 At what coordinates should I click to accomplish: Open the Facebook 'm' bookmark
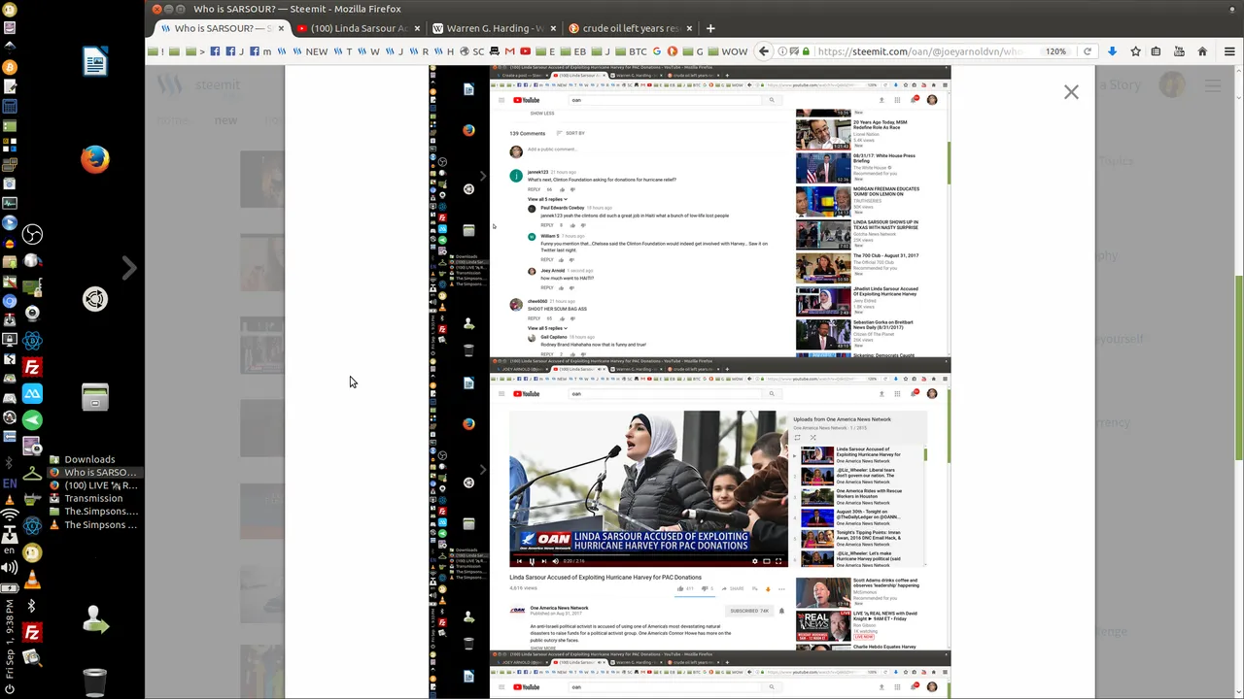(260, 51)
